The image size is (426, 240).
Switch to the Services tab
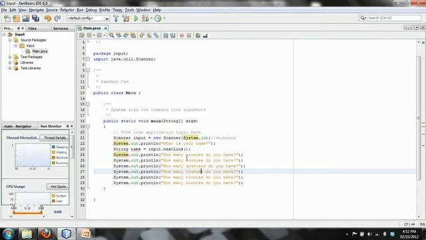61,28
